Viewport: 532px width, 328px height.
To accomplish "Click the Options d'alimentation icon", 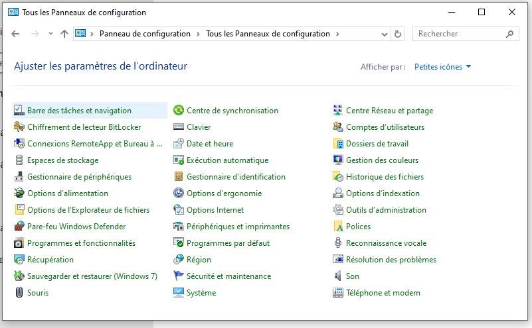I will tap(19, 193).
